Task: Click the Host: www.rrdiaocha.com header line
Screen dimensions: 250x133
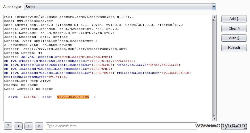Action: click(x=28, y=21)
